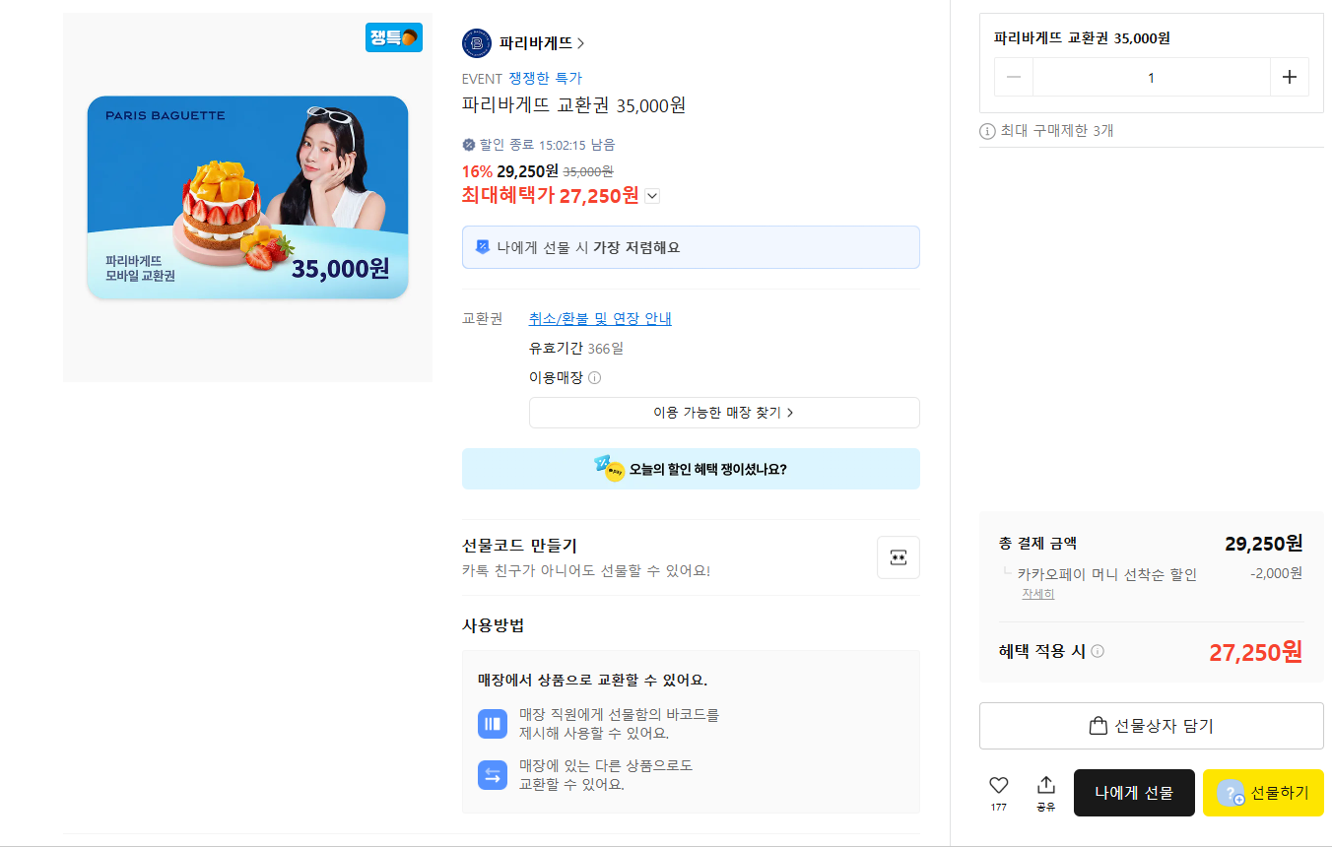Click the Paris Baguette gift card product image
The image size is (1332, 847).
[x=247, y=197]
